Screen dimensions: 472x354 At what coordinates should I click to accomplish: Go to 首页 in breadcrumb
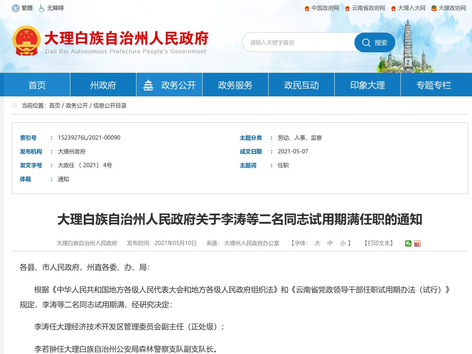55,105
